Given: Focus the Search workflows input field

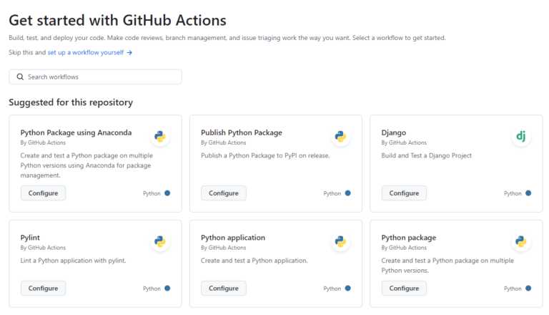Looking at the screenshot, I should pos(95,77).
